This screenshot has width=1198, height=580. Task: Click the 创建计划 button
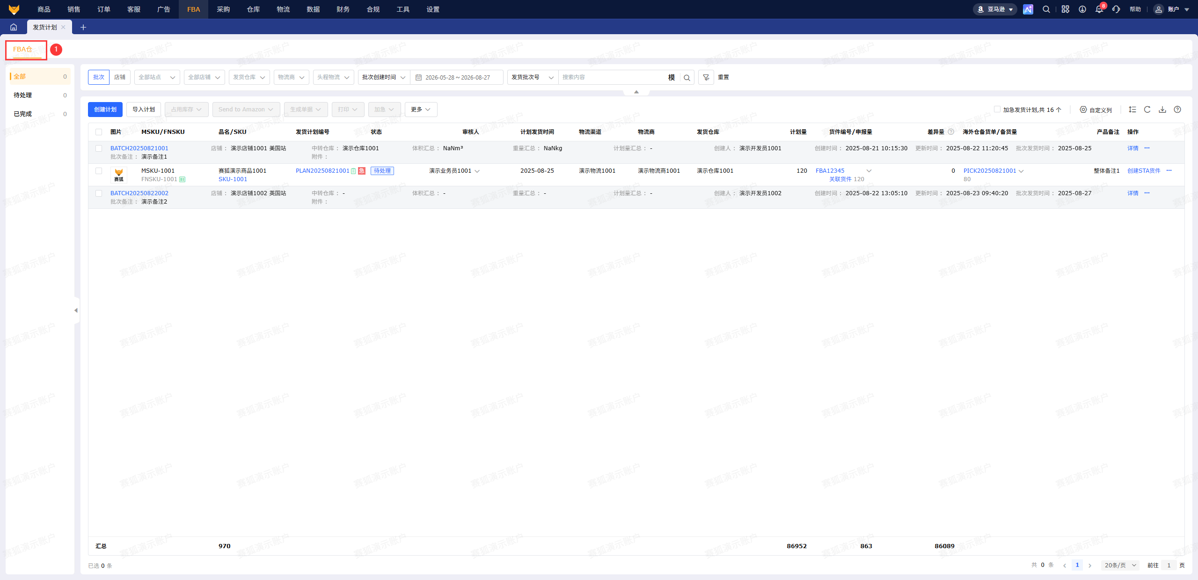[105, 110]
